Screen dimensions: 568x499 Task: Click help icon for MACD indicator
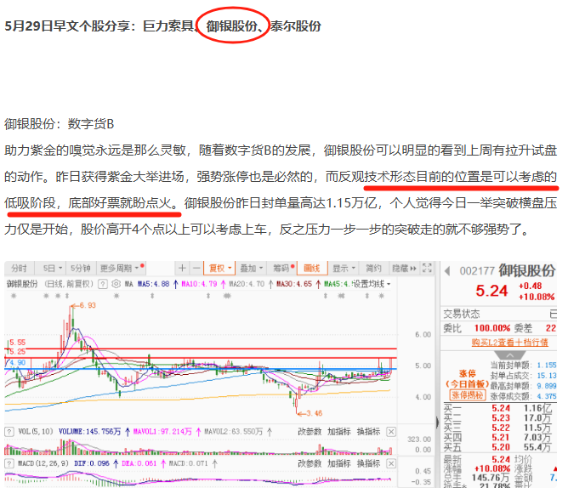click(9, 463)
